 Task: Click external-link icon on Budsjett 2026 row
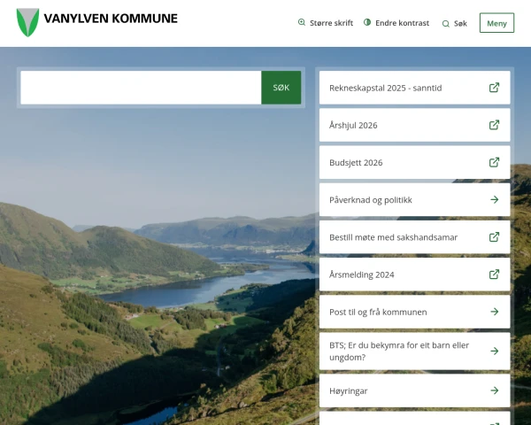click(494, 162)
